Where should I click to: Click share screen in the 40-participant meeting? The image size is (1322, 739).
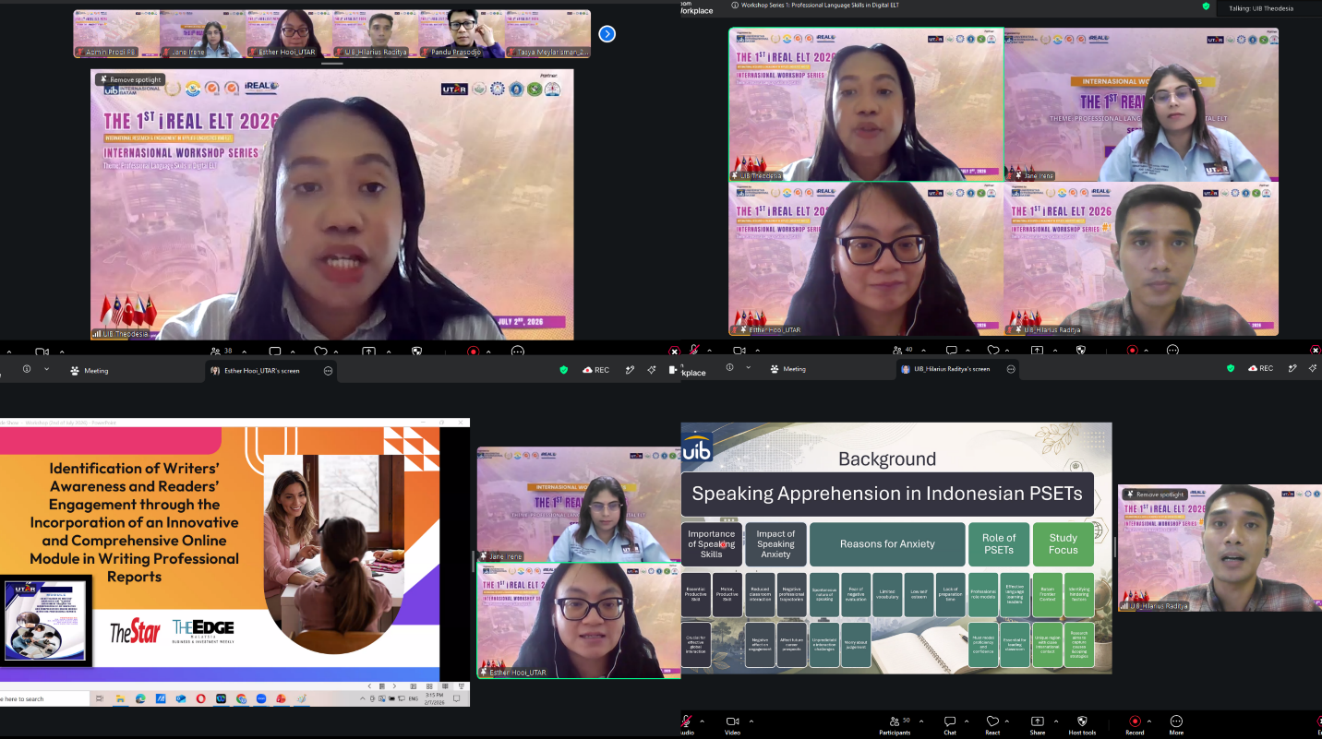(x=1038, y=351)
